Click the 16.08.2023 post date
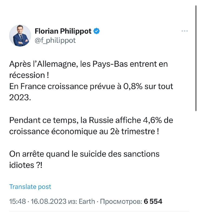 tap(49, 201)
